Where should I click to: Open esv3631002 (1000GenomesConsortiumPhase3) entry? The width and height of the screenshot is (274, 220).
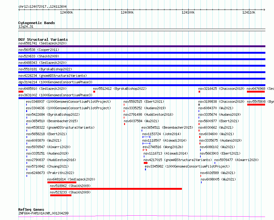55,95
